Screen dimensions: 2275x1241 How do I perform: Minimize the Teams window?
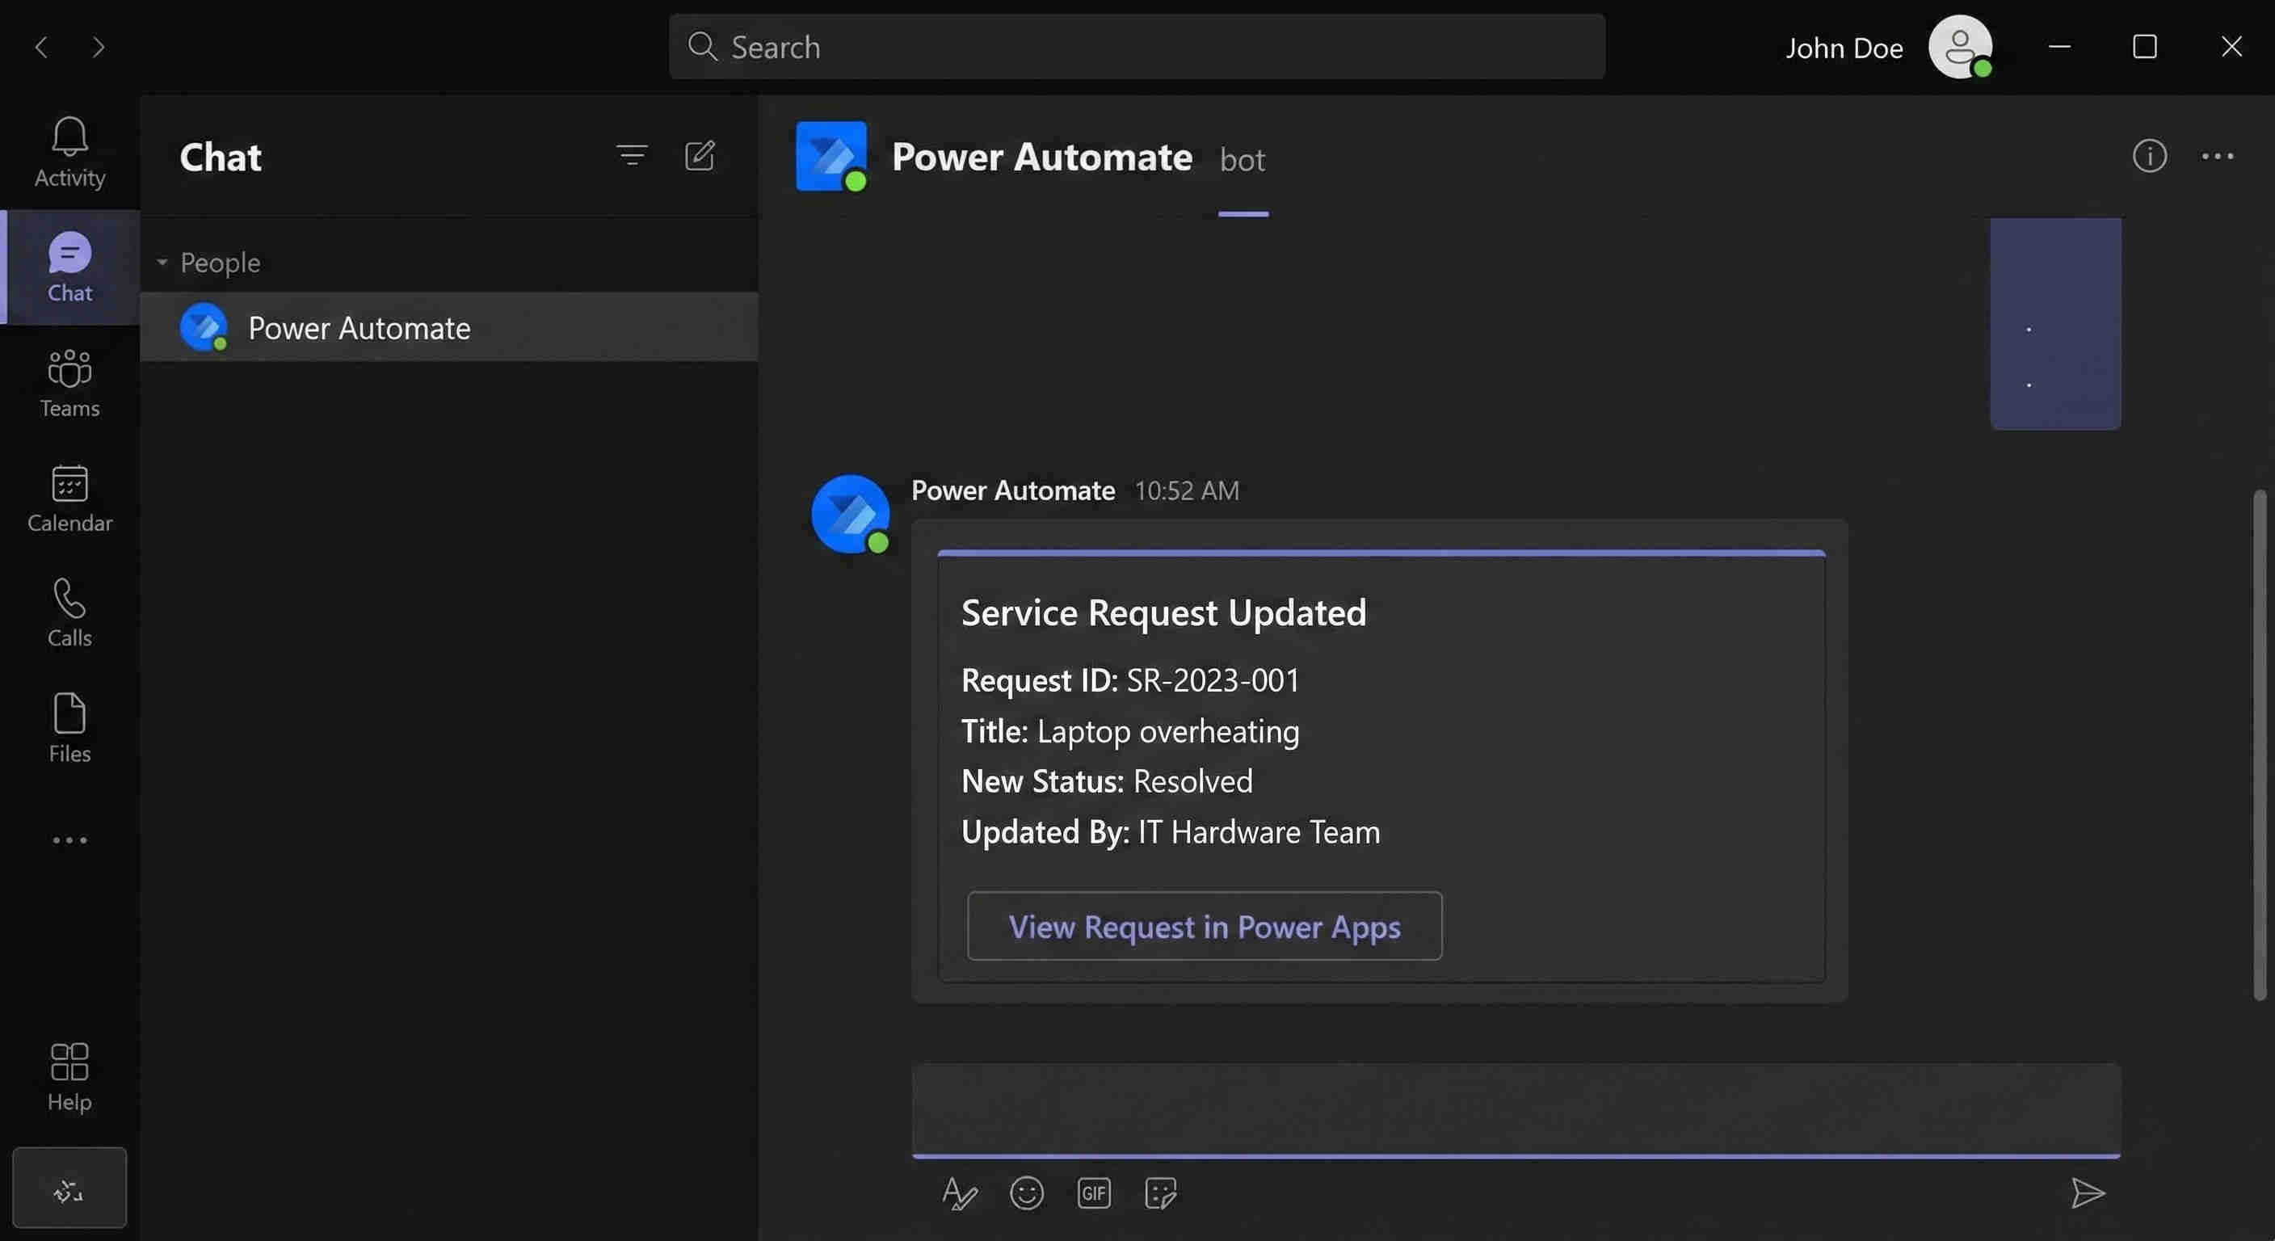click(x=2059, y=47)
